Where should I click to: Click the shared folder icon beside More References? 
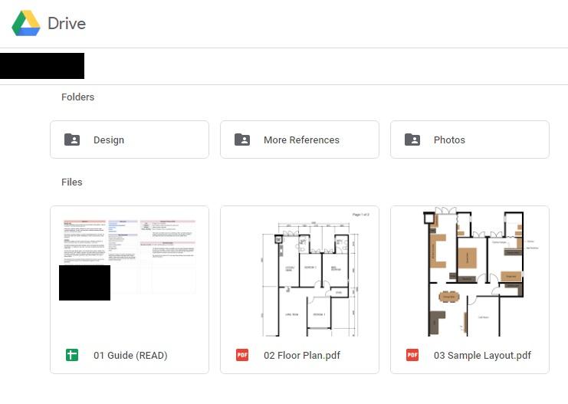tap(242, 140)
